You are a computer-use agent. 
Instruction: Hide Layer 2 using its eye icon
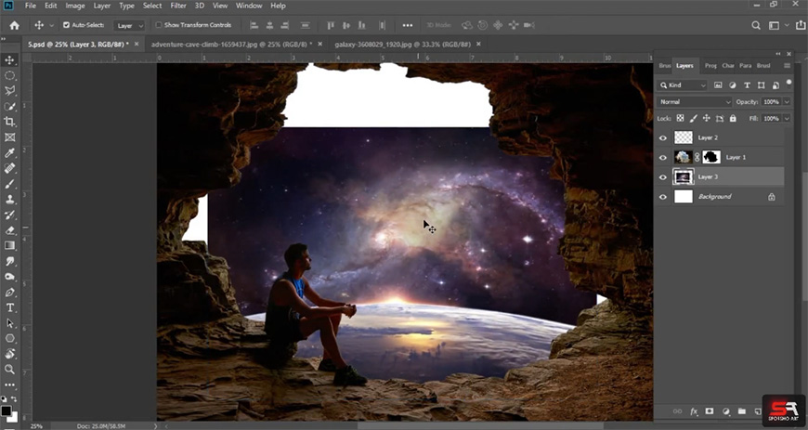point(663,137)
